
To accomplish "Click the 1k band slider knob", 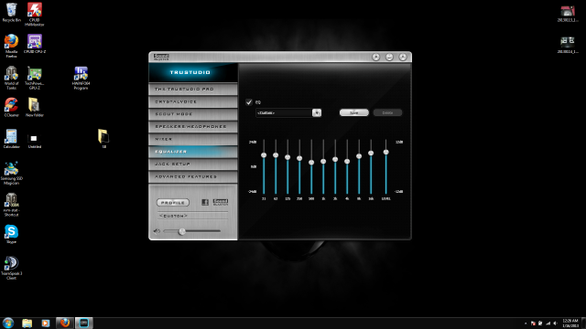I will click(x=323, y=161).
